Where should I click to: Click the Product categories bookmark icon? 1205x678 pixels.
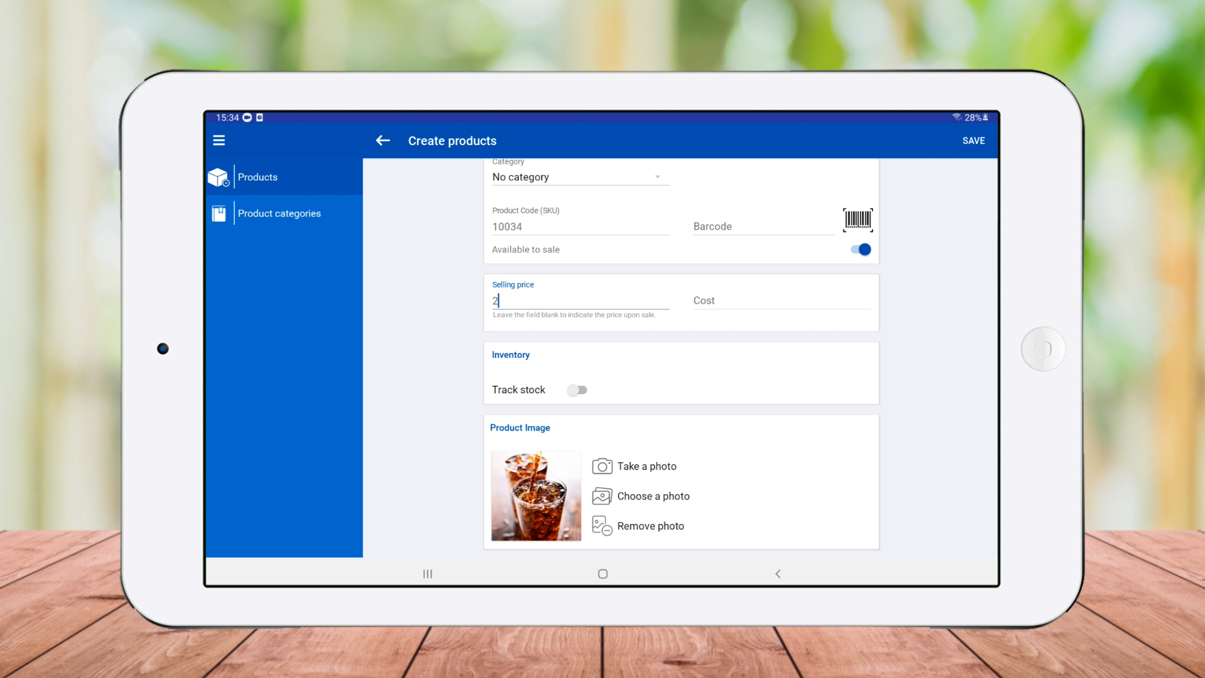pos(218,214)
